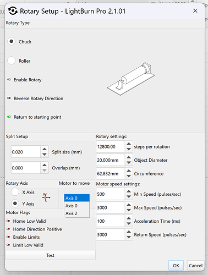
Task: Decrease Return Speed with down arrow
Action: 129,237
